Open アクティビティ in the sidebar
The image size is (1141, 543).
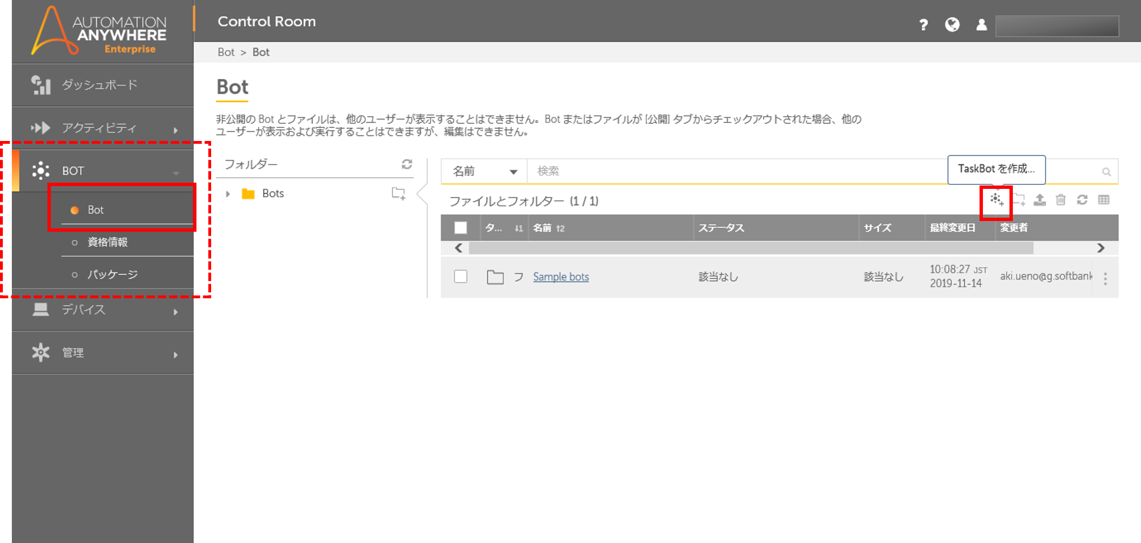(x=103, y=128)
